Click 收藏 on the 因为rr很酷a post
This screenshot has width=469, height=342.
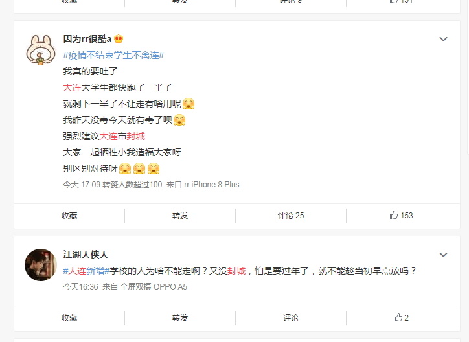(69, 216)
